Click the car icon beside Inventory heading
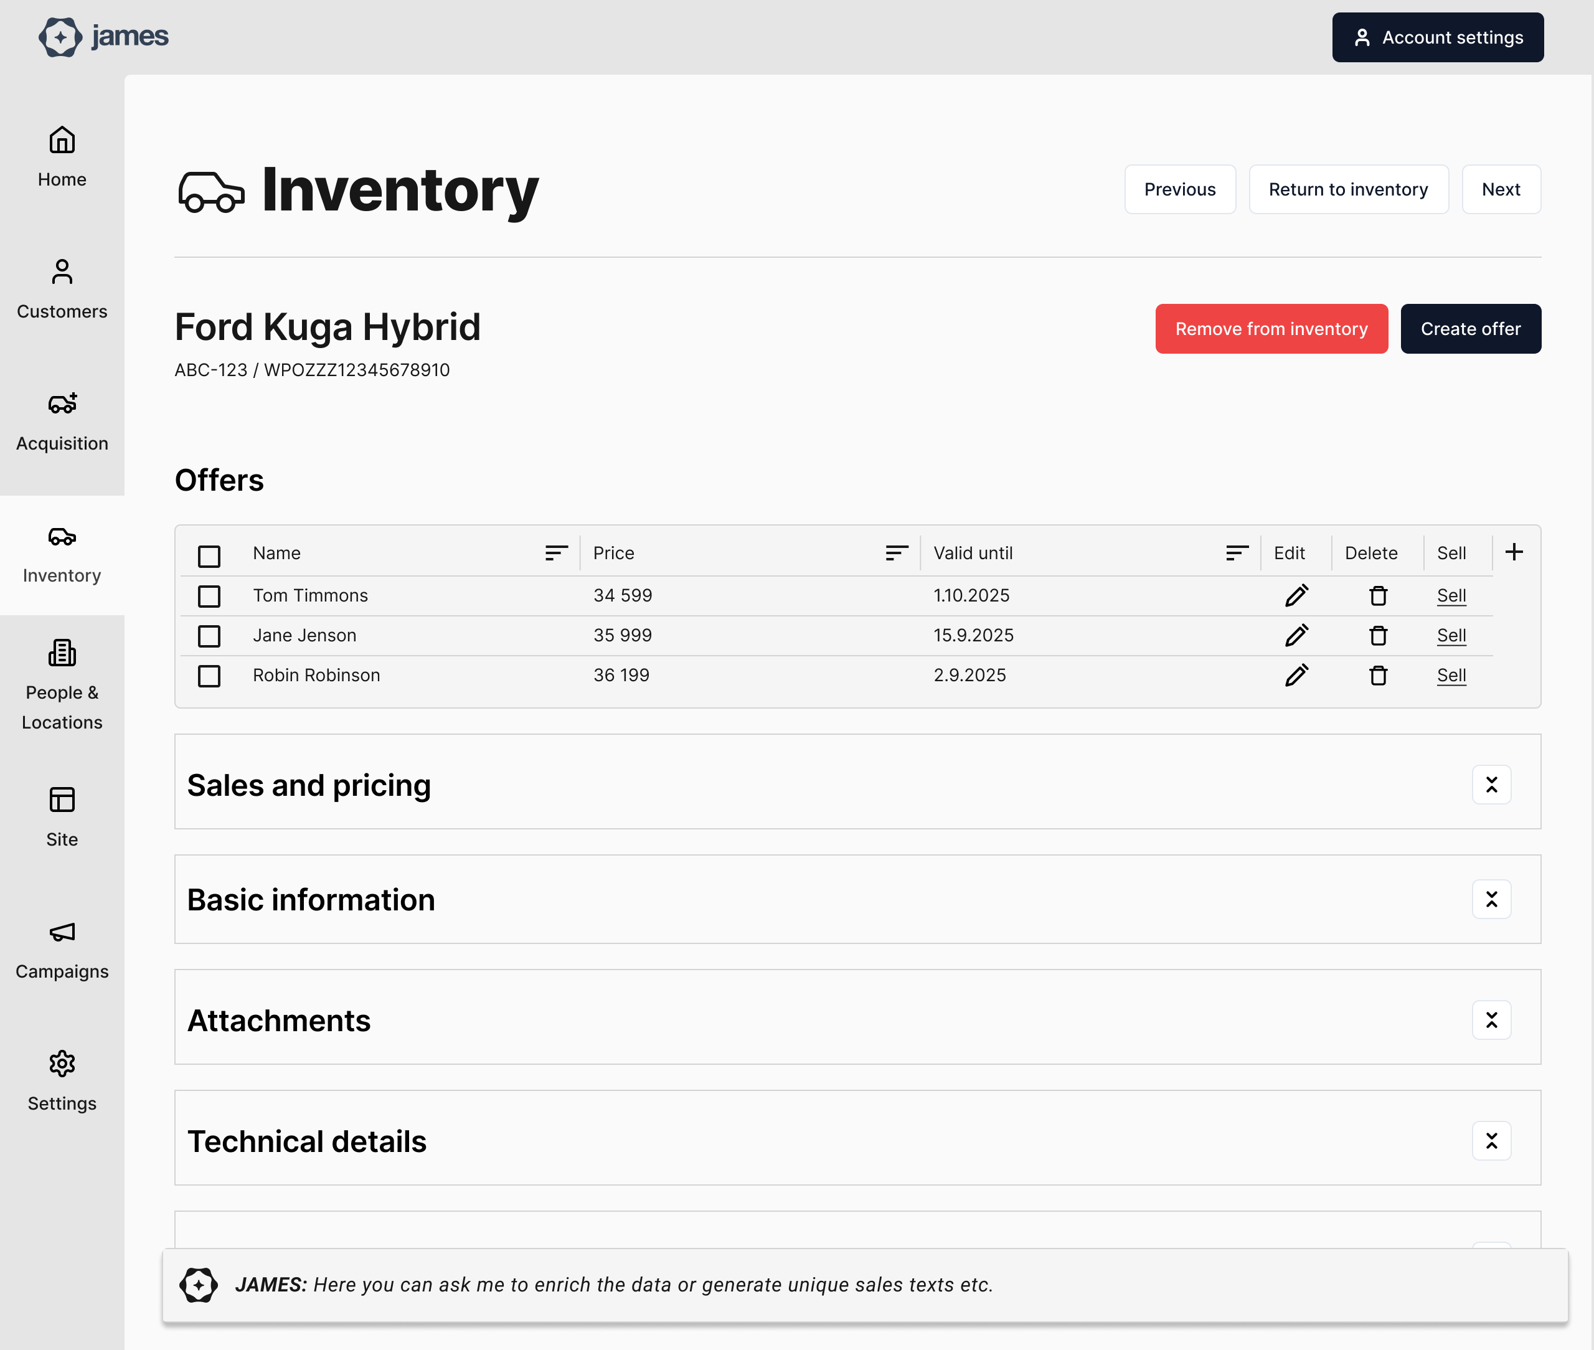The width and height of the screenshot is (1594, 1350). coord(211,191)
